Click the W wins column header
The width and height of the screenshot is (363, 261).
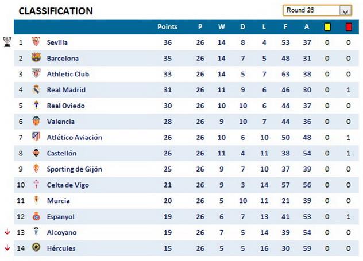click(x=221, y=26)
